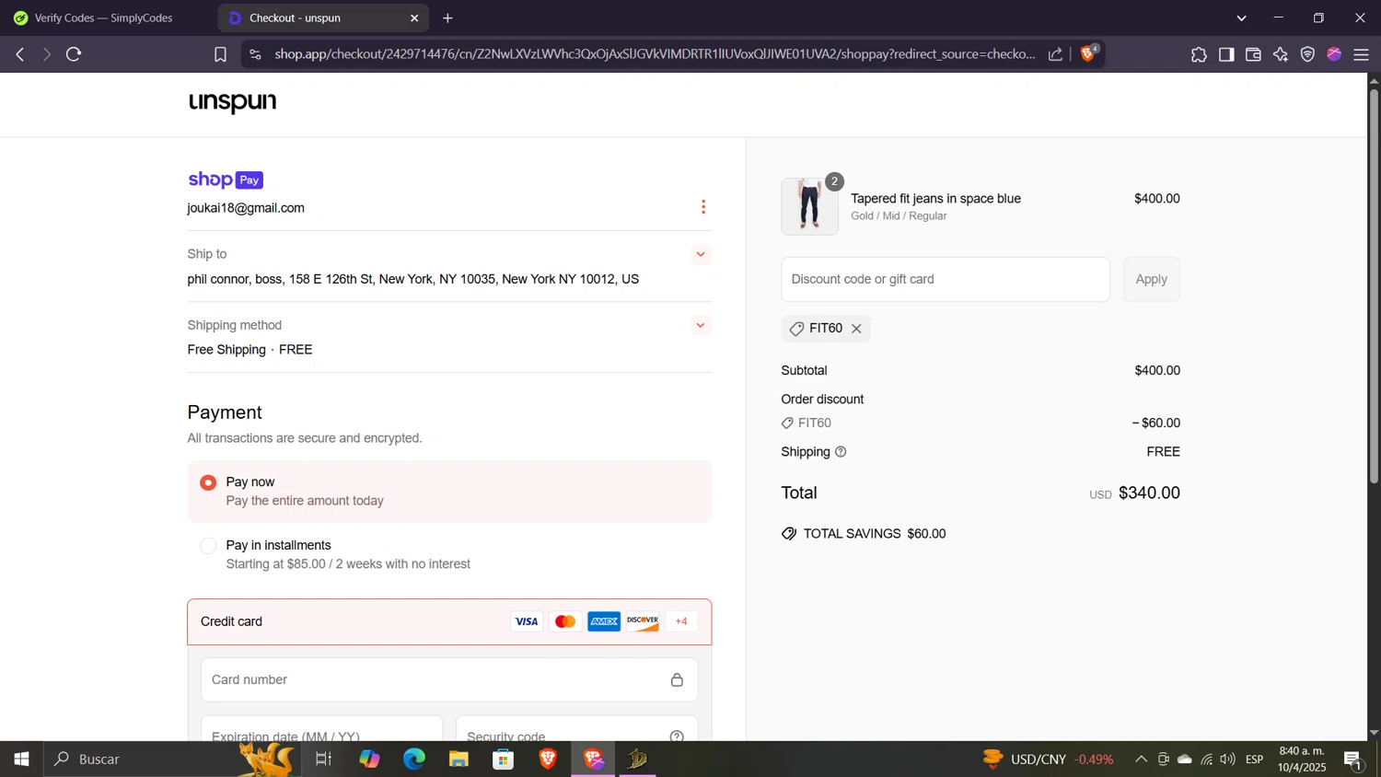Click the Shop Pay logo
Image resolution: width=1381 pixels, height=777 pixels.
tap(226, 180)
